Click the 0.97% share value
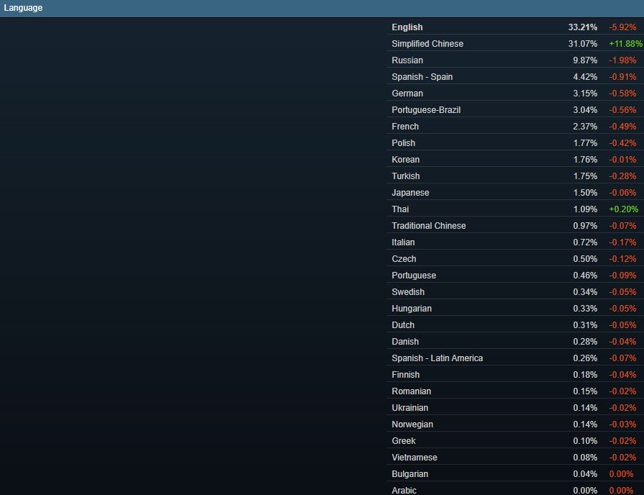 tap(585, 225)
